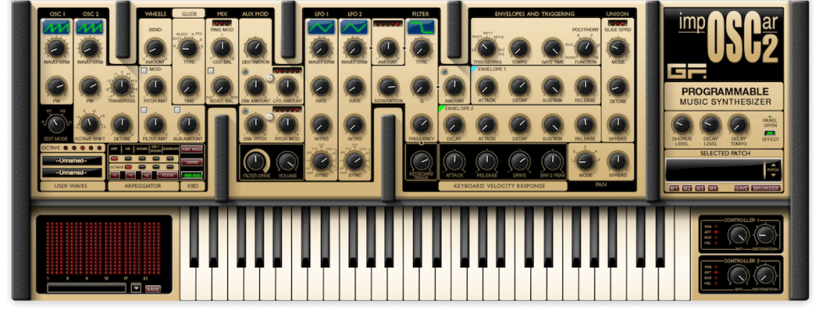Viewport: 819px width, 314px height.
Task: Toggle the Chord button in KBD section
Action: click(192, 162)
